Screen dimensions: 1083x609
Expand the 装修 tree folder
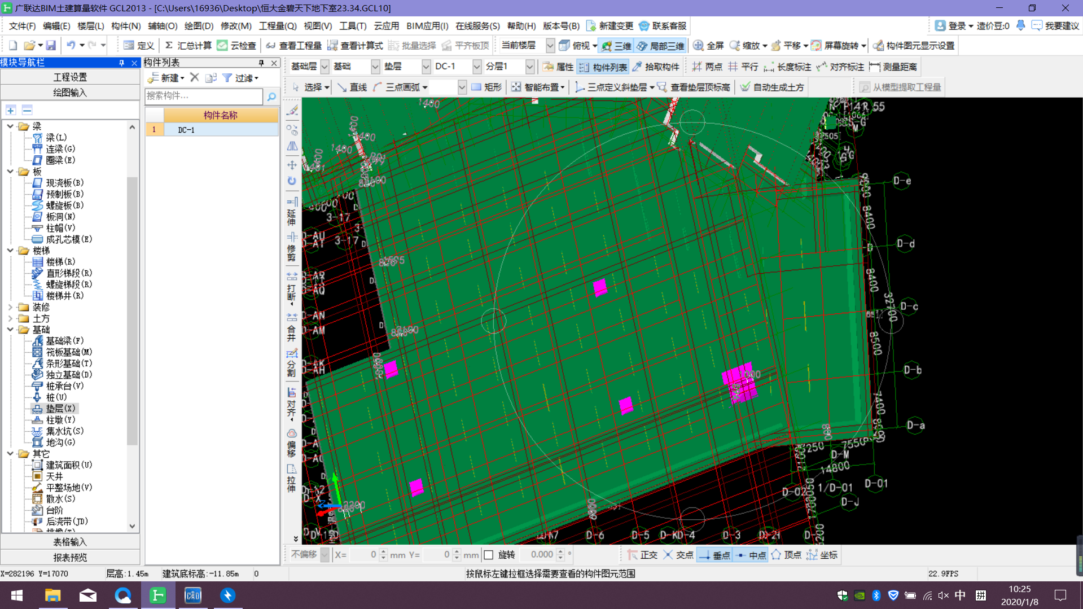[10, 307]
